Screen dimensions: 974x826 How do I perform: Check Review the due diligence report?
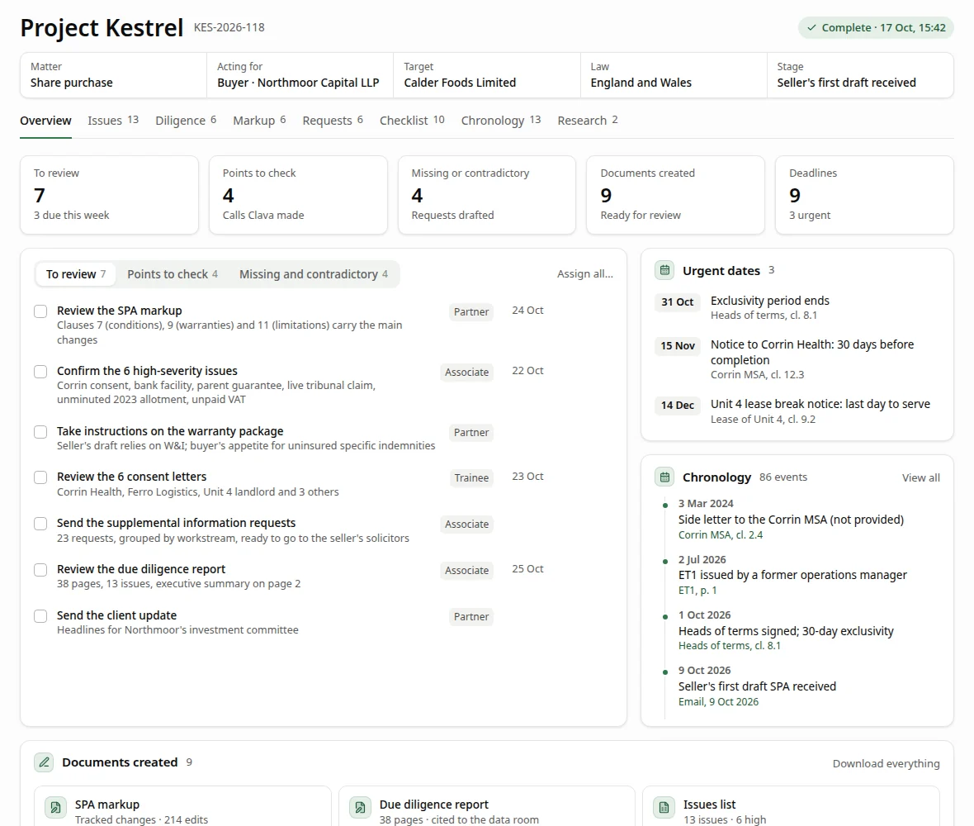point(40,570)
